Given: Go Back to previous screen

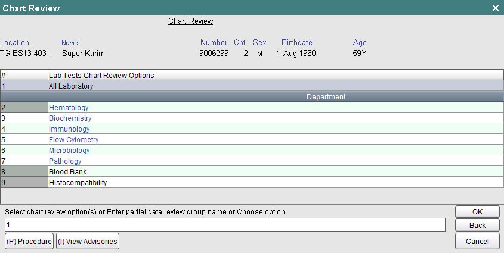Looking at the screenshot, I should [x=477, y=226].
